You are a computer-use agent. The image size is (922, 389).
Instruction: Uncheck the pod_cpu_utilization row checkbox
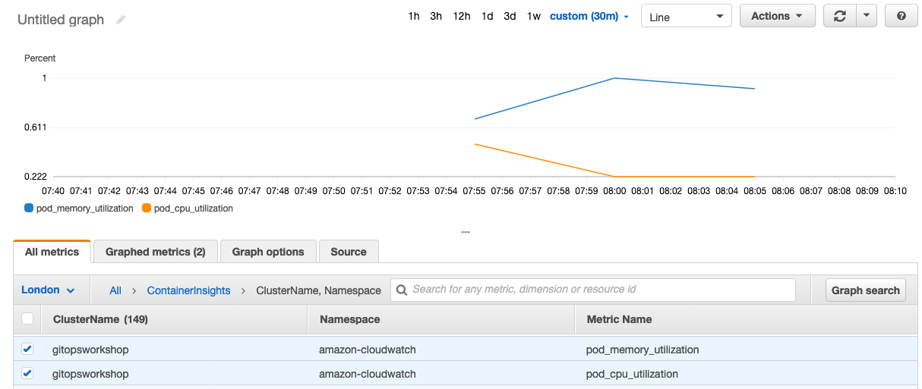point(27,373)
